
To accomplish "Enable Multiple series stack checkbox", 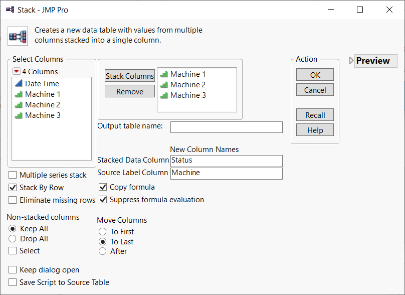I will 13,175.
